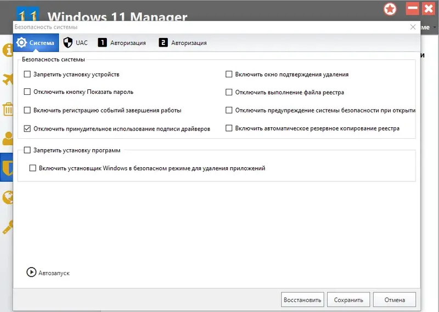Open the info sidebar icon in main window
Viewport: 439px width, 312px height.
click(x=8, y=50)
